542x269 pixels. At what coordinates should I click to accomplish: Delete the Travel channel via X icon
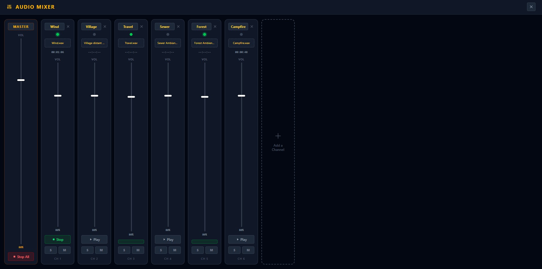point(142,27)
